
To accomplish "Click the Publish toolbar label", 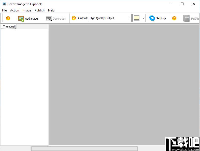I will click(x=195, y=19).
